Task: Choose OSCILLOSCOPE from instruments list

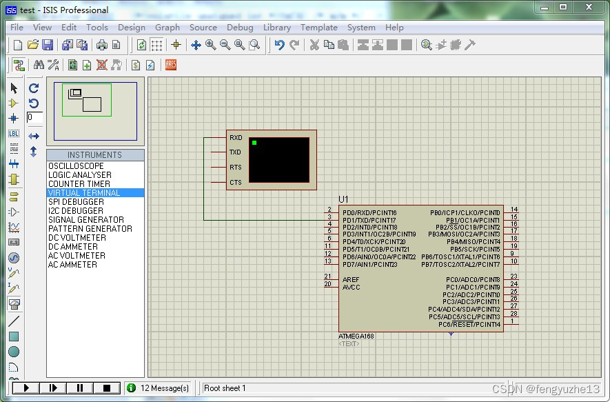Action: pos(76,166)
